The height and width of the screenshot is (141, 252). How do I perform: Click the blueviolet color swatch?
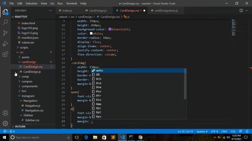pyautogui.click(x=110, y=29)
